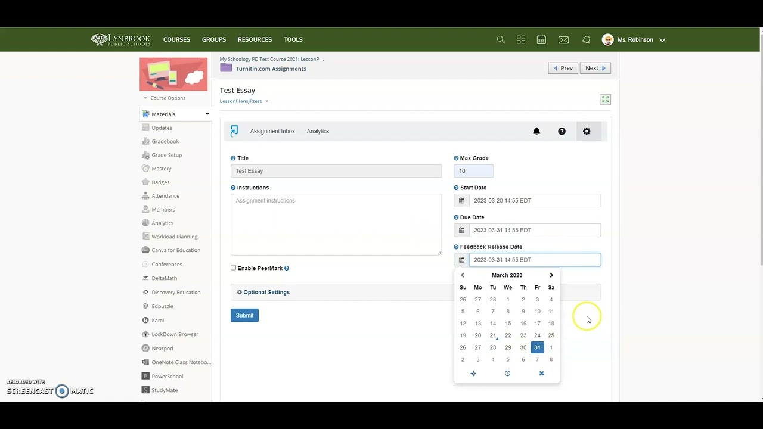Click the Start Date calendar icon
Viewport: 763px width, 429px height.
pos(461,201)
